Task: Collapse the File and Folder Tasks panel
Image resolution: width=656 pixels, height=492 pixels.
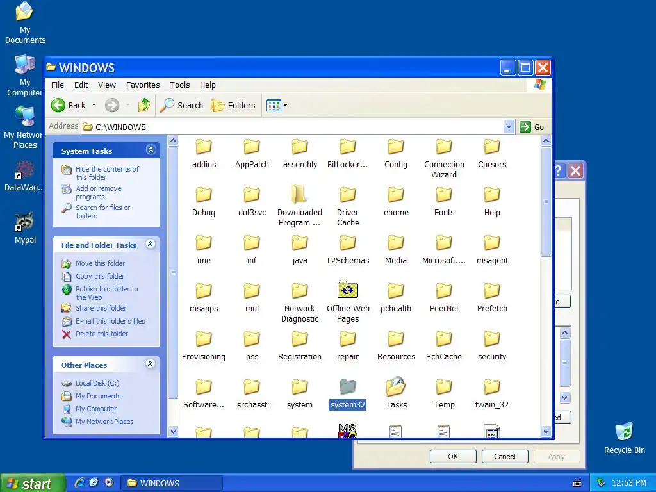Action: (x=150, y=244)
